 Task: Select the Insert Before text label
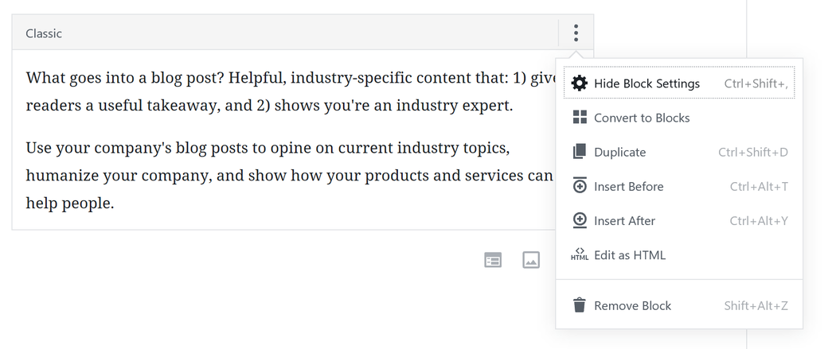(628, 186)
